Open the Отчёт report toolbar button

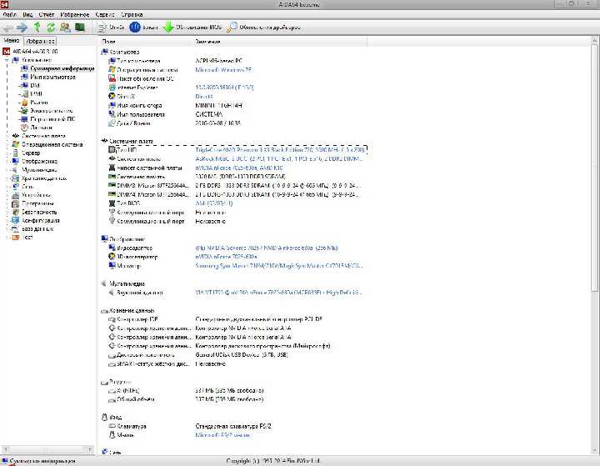click(x=112, y=28)
